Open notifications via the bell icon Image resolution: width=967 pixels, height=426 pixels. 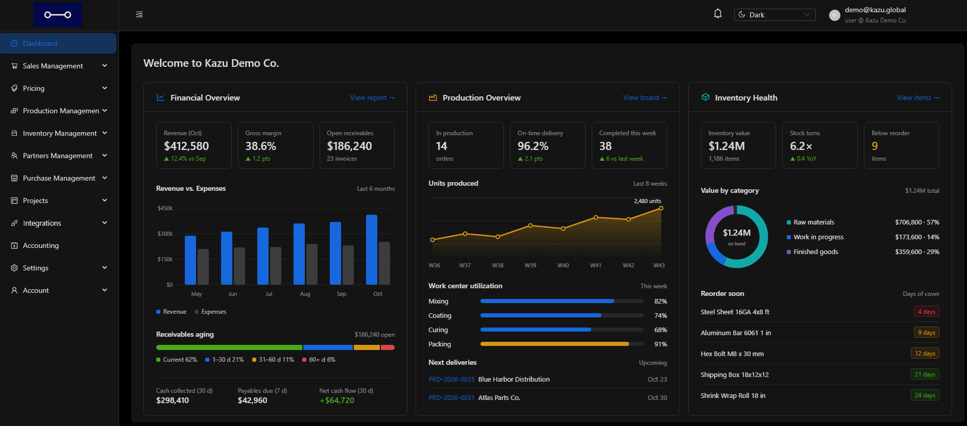click(718, 14)
